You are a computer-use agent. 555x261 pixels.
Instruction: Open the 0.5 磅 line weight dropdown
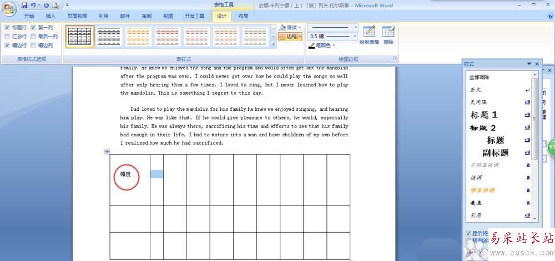[x=333, y=37]
